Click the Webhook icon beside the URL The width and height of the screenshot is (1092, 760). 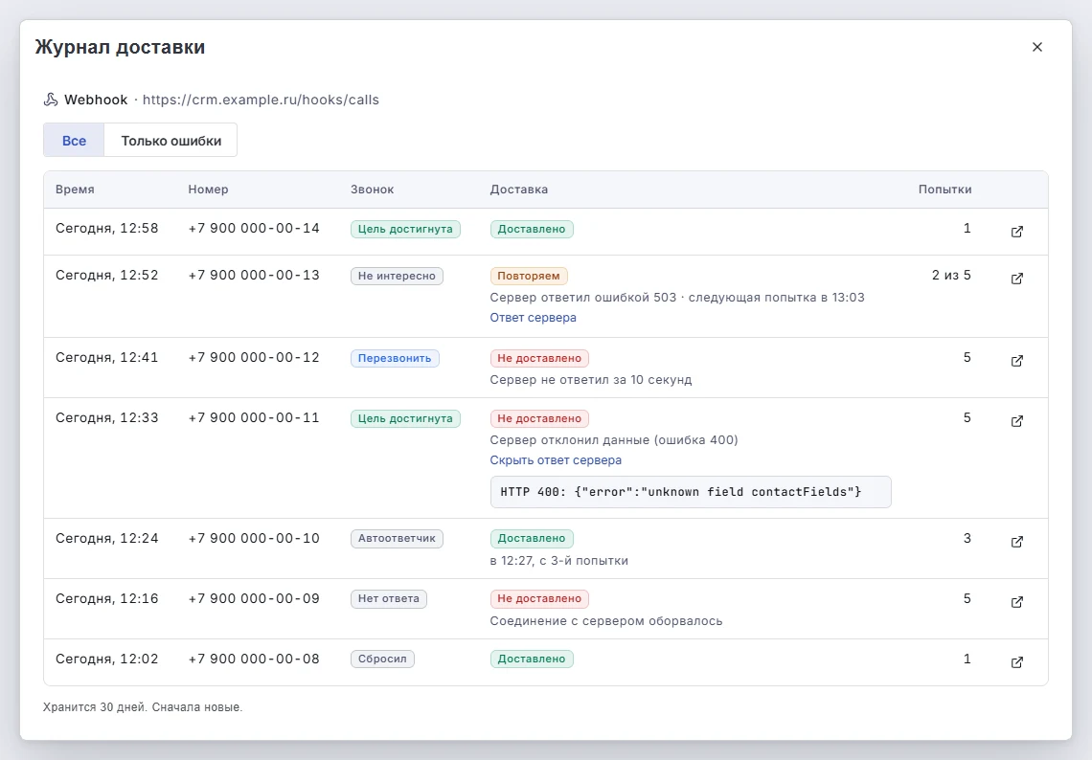(51, 100)
